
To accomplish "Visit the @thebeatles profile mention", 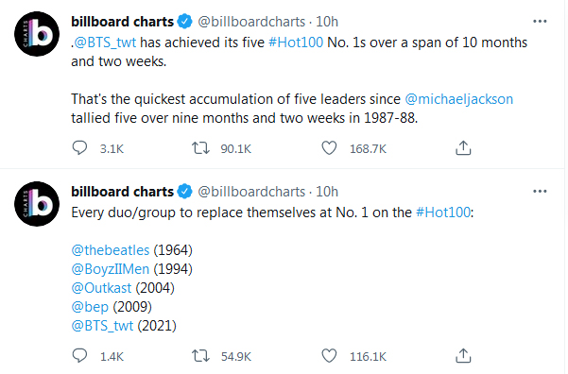I will (x=111, y=250).
